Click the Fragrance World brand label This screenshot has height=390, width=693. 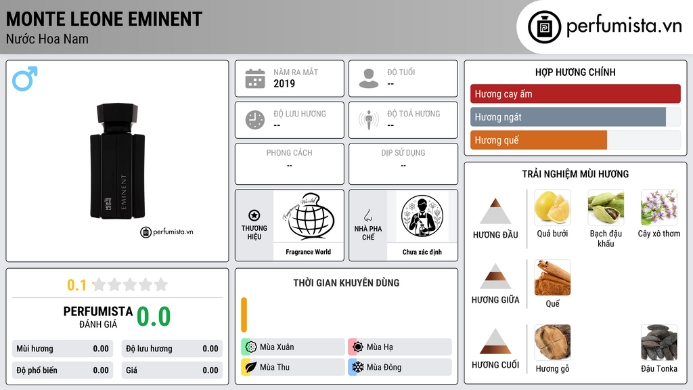point(309,252)
